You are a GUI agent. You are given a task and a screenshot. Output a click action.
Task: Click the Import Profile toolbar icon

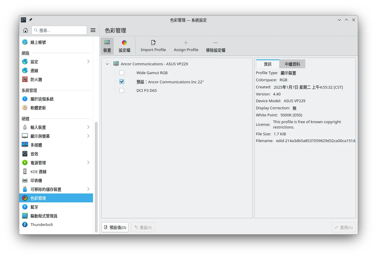coord(153,43)
